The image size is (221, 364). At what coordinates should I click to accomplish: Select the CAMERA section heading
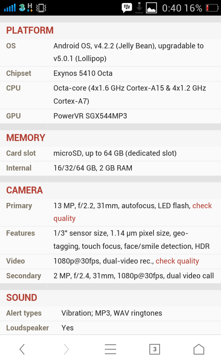tap(25, 190)
